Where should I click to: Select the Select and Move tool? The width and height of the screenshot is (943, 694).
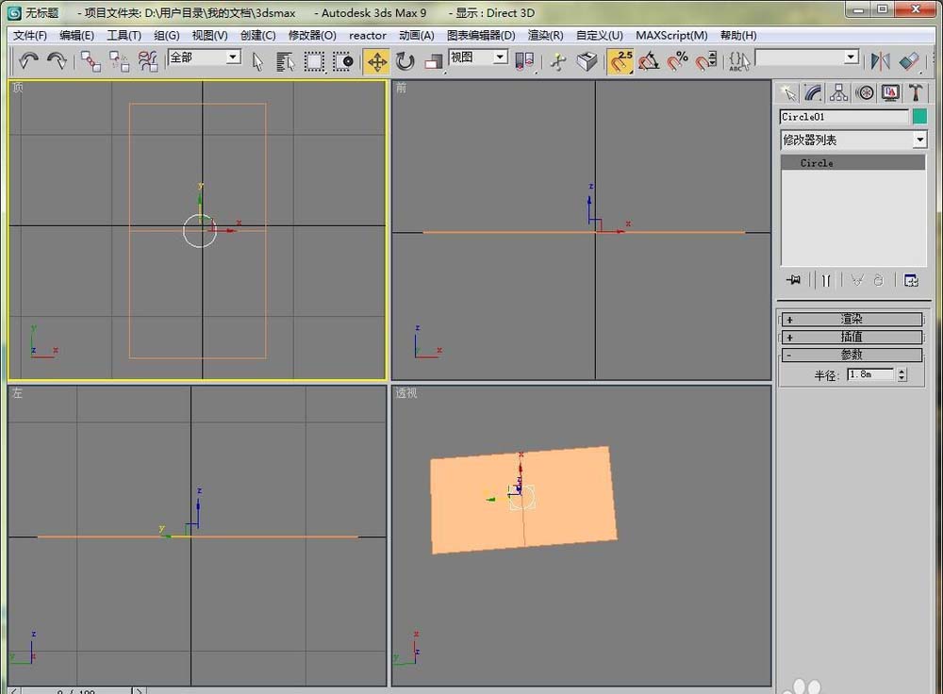(x=377, y=61)
